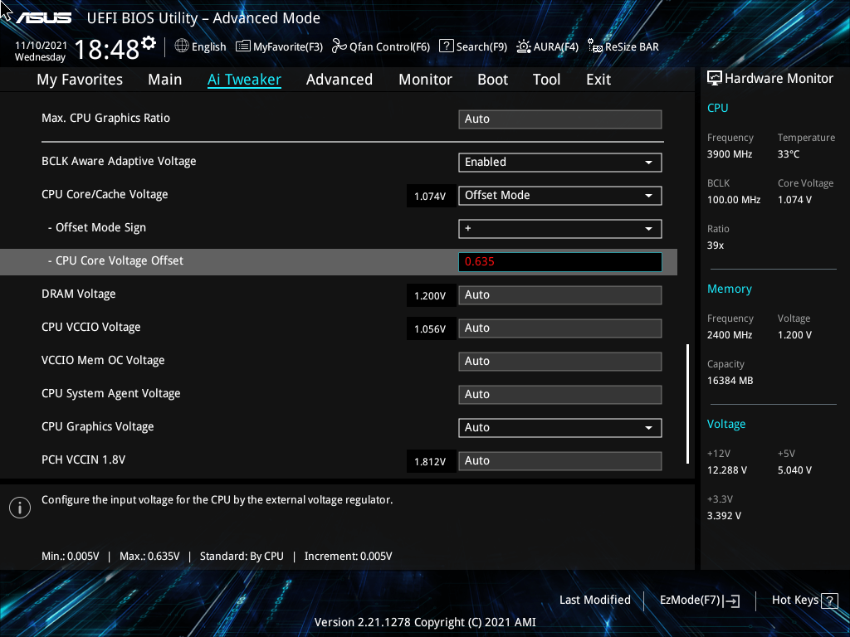Click the PCH VCCIN 1.8V Auto field
Image resolution: width=850 pixels, height=637 pixels.
pos(560,460)
